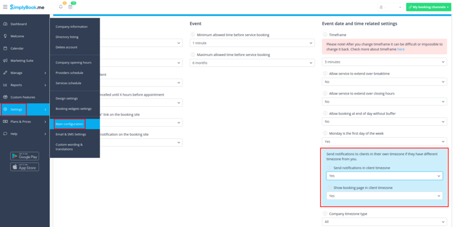The width and height of the screenshot is (453, 227).
Task: Open Booking widgets settings
Action: pyautogui.click(x=74, y=109)
